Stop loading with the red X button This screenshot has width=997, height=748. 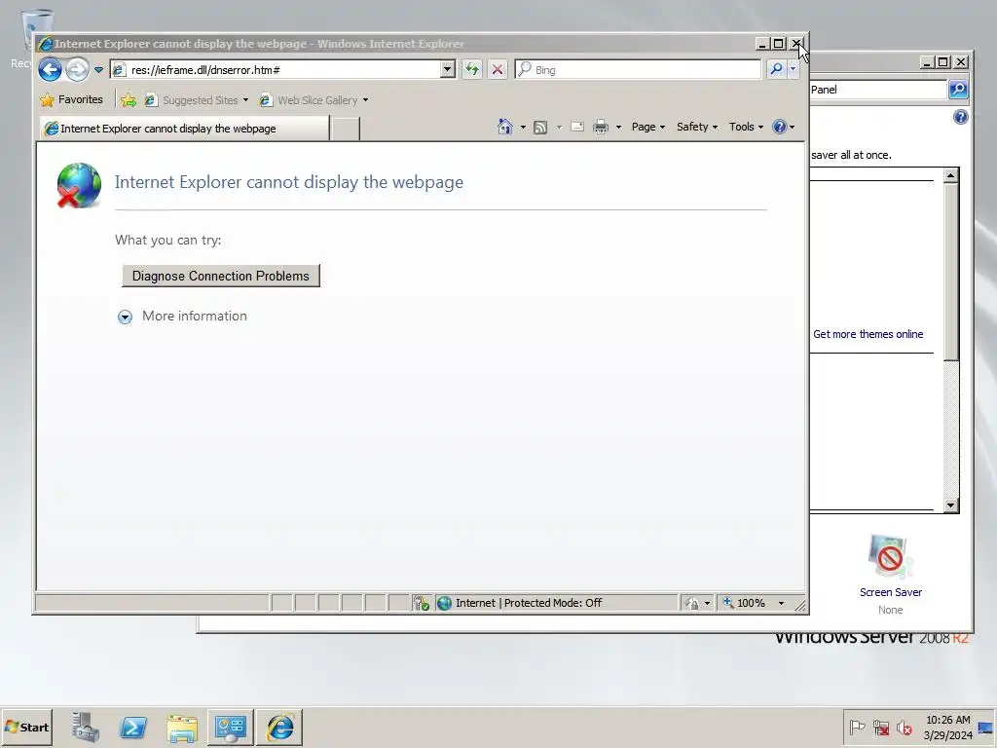498,69
